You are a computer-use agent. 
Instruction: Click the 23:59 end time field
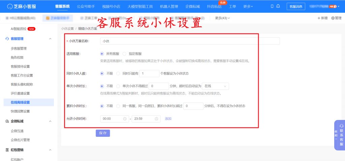[x=146, y=119]
